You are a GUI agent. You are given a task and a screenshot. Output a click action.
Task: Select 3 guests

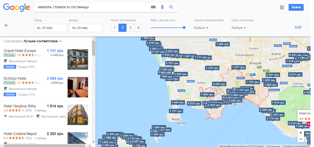[x=130, y=28]
